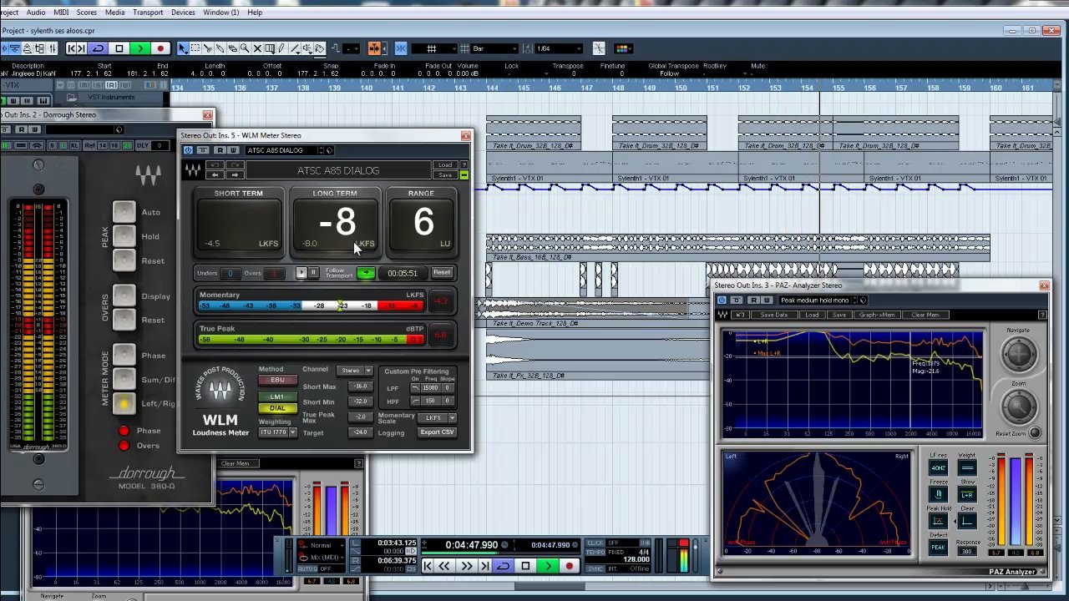Screen dimensions: 1069x601
Task: Toggle Autoscroll in the toolbar
Action: [x=374, y=48]
